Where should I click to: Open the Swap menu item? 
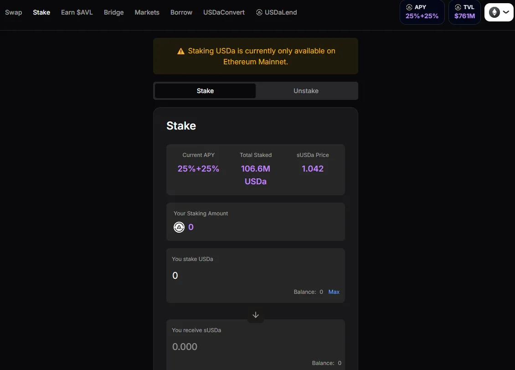click(14, 12)
